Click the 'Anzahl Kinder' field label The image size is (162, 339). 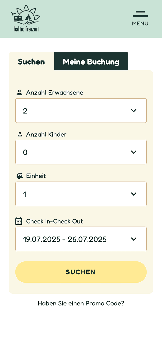click(46, 134)
